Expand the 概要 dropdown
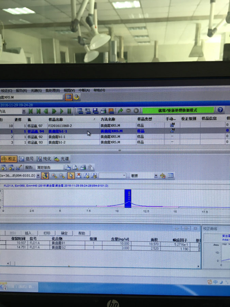 (156, 176)
